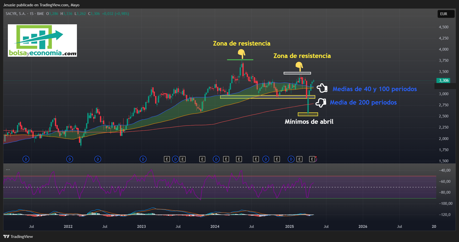Click the yellow pointing hand above the 2024 peak
The width and height of the screenshot is (459, 242).
(x=242, y=54)
